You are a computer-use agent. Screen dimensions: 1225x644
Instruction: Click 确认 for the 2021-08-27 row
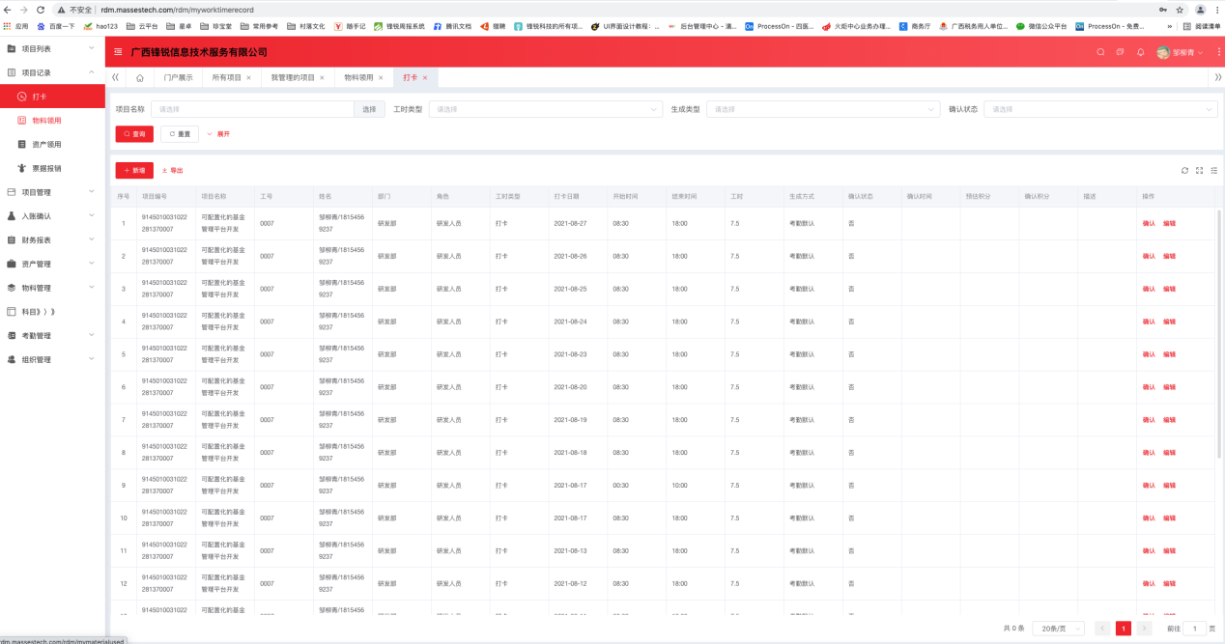(1149, 223)
